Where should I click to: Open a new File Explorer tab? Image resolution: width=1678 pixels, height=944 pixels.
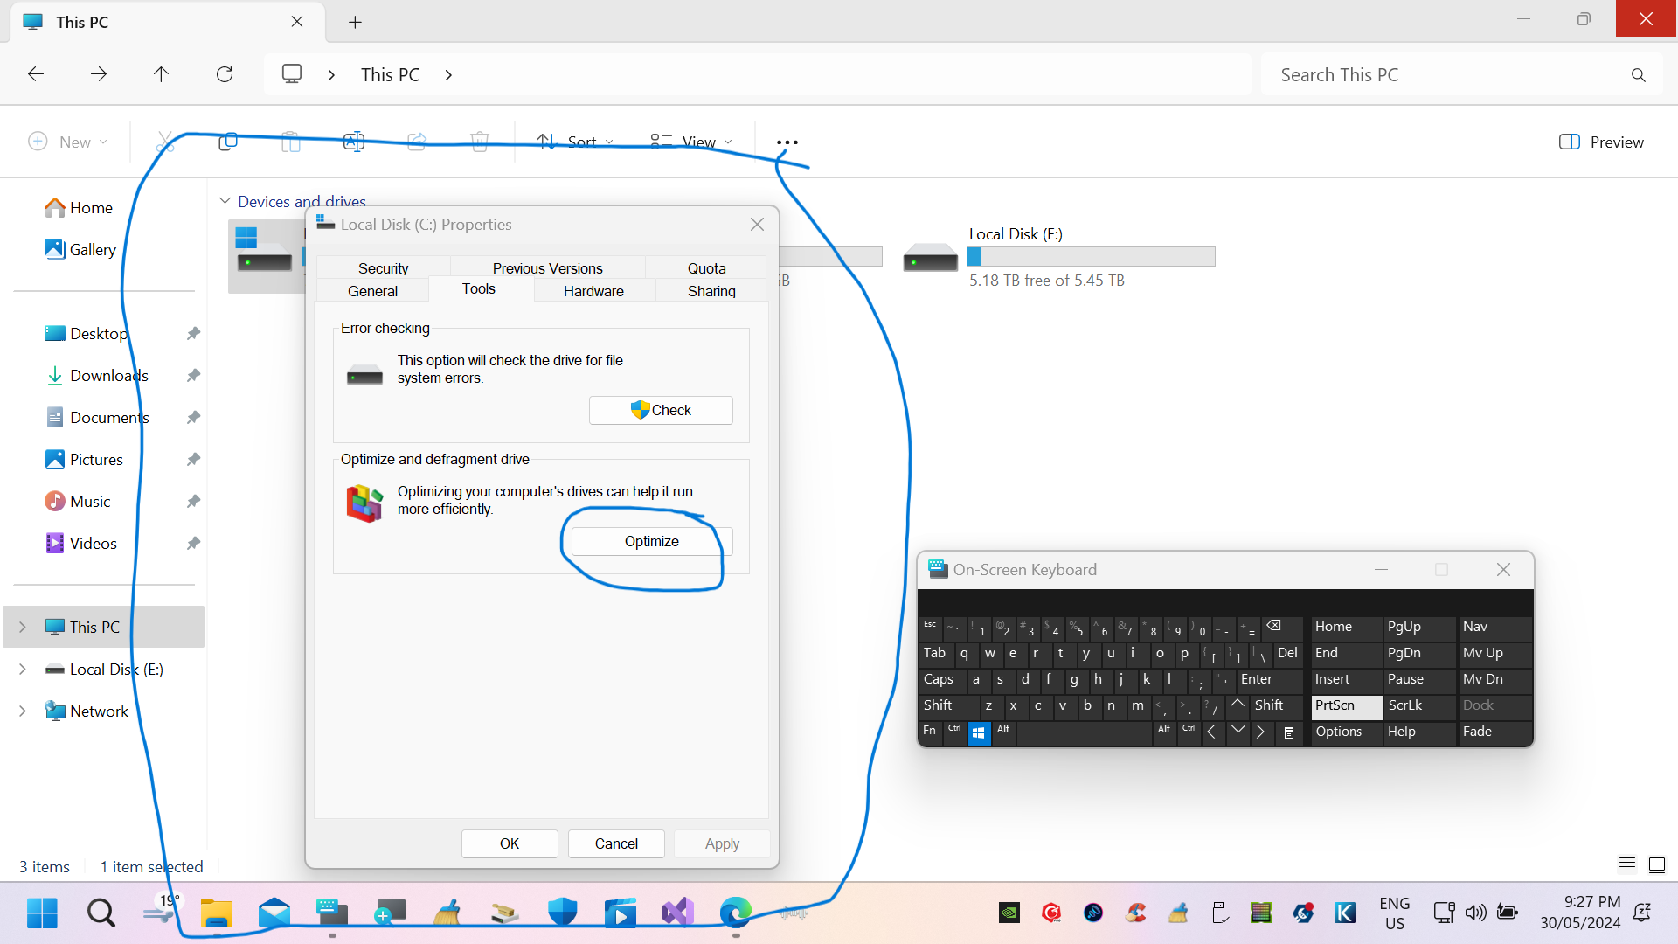tap(355, 22)
